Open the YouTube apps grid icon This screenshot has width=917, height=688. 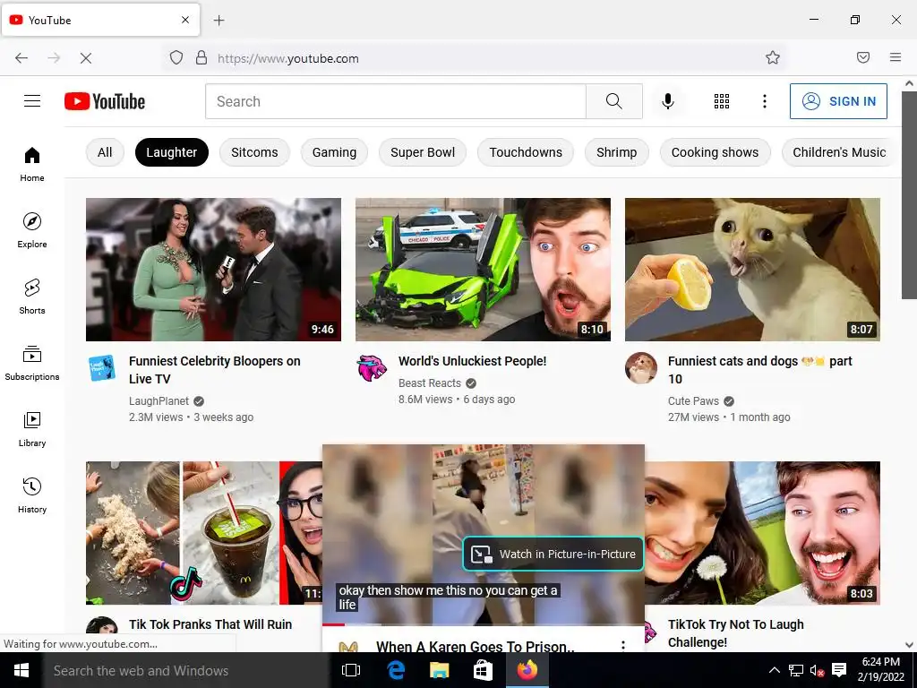[722, 101]
